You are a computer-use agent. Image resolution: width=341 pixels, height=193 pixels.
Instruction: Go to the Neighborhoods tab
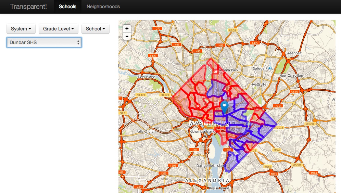pos(103,7)
